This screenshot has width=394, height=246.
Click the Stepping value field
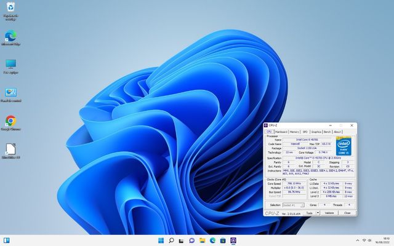pos(348,162)
